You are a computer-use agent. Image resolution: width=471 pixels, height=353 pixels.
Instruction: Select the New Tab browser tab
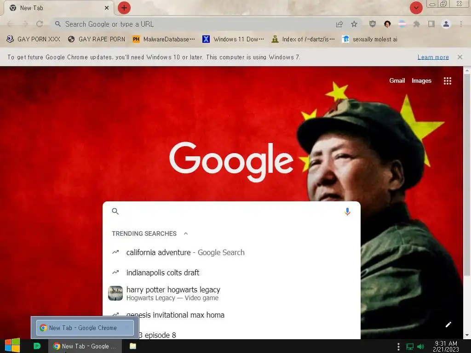point(58,8)
